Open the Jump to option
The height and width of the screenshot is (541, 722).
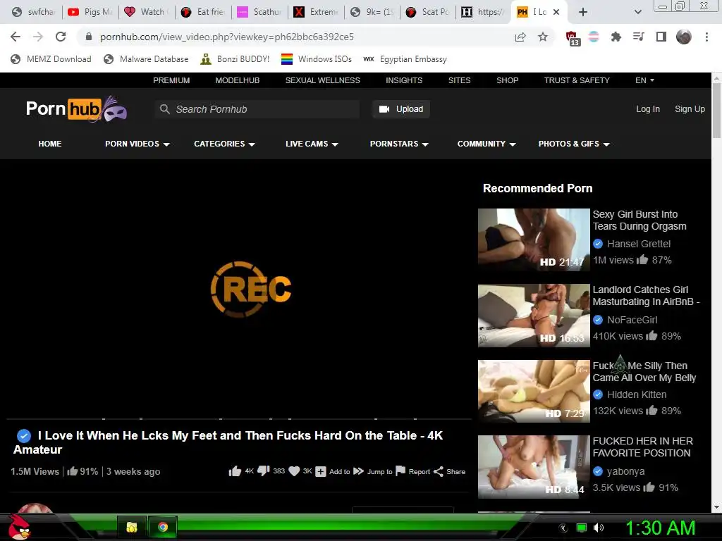(373, 471)
